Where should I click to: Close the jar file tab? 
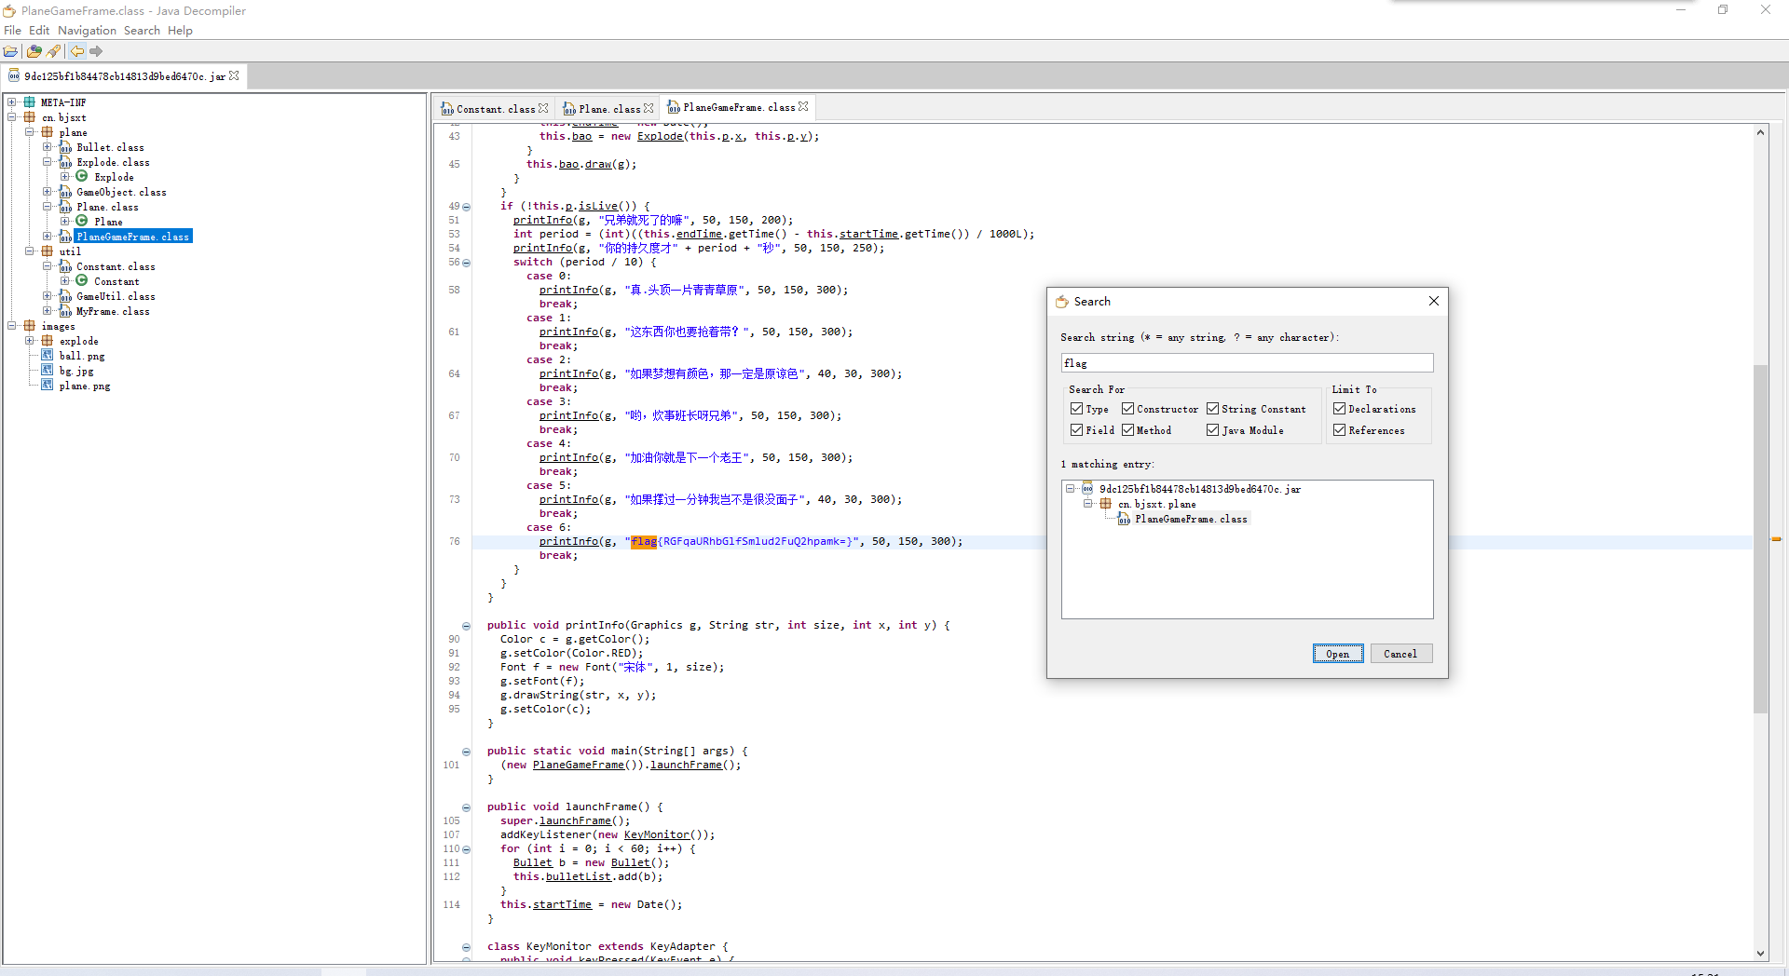pos(234,75)
